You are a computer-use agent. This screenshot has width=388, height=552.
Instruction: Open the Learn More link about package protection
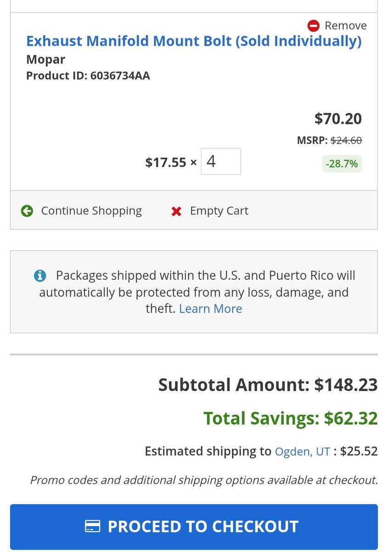point(210,309)
